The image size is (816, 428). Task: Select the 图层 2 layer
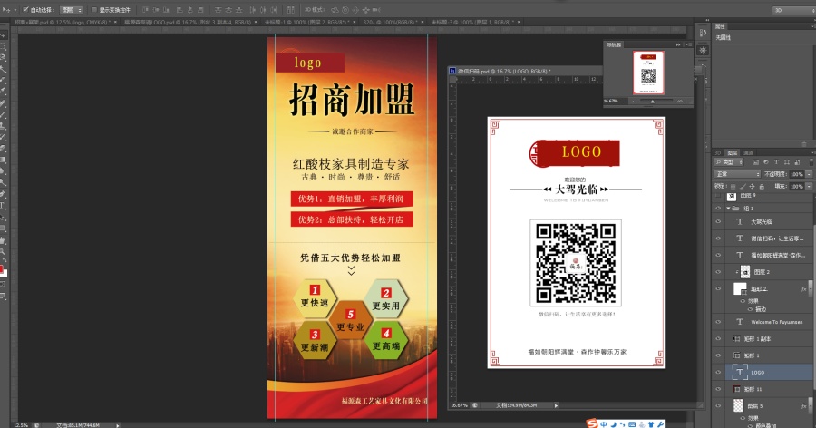pyautogui.click(x=763, y=272)
